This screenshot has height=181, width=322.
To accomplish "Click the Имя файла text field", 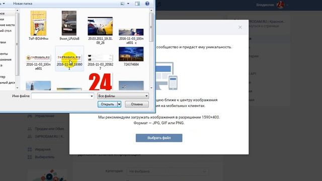I will [x=60, y=96].
